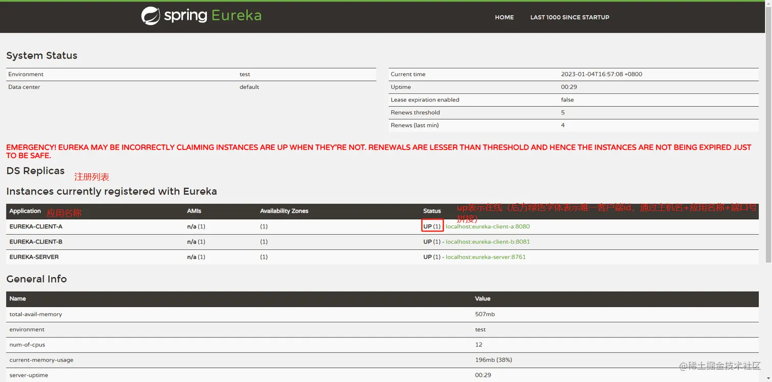Click server-uptime row name

click(29, 375)
